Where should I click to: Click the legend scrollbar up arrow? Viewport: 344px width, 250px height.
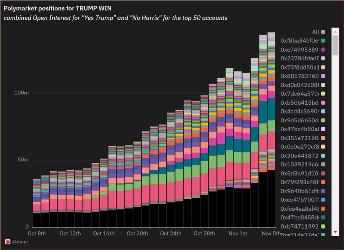click(x=335, y=32)
